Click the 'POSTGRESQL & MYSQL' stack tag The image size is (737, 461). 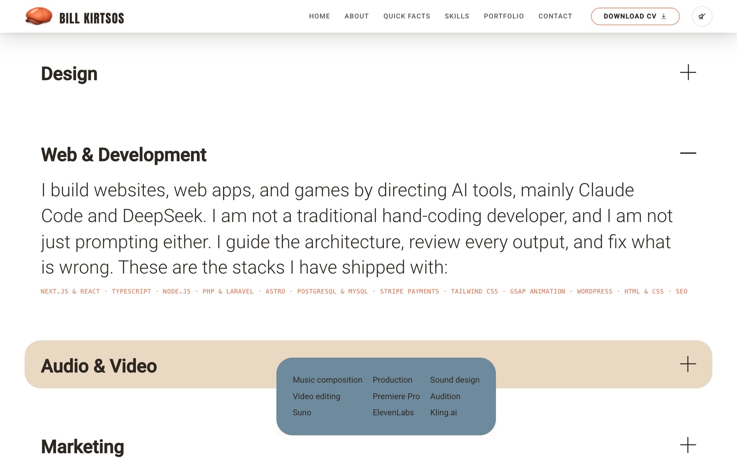pyautogui.click(x=332, y=292)
